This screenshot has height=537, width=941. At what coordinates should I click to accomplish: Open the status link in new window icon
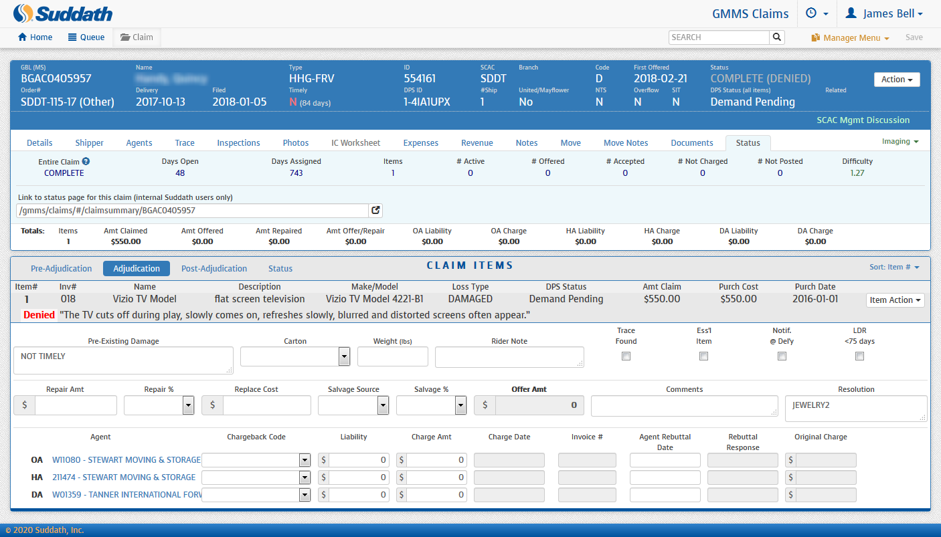(376, 210)
